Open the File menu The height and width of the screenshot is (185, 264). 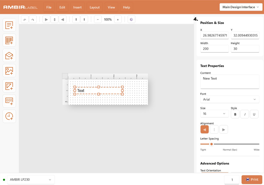point(49,7)
